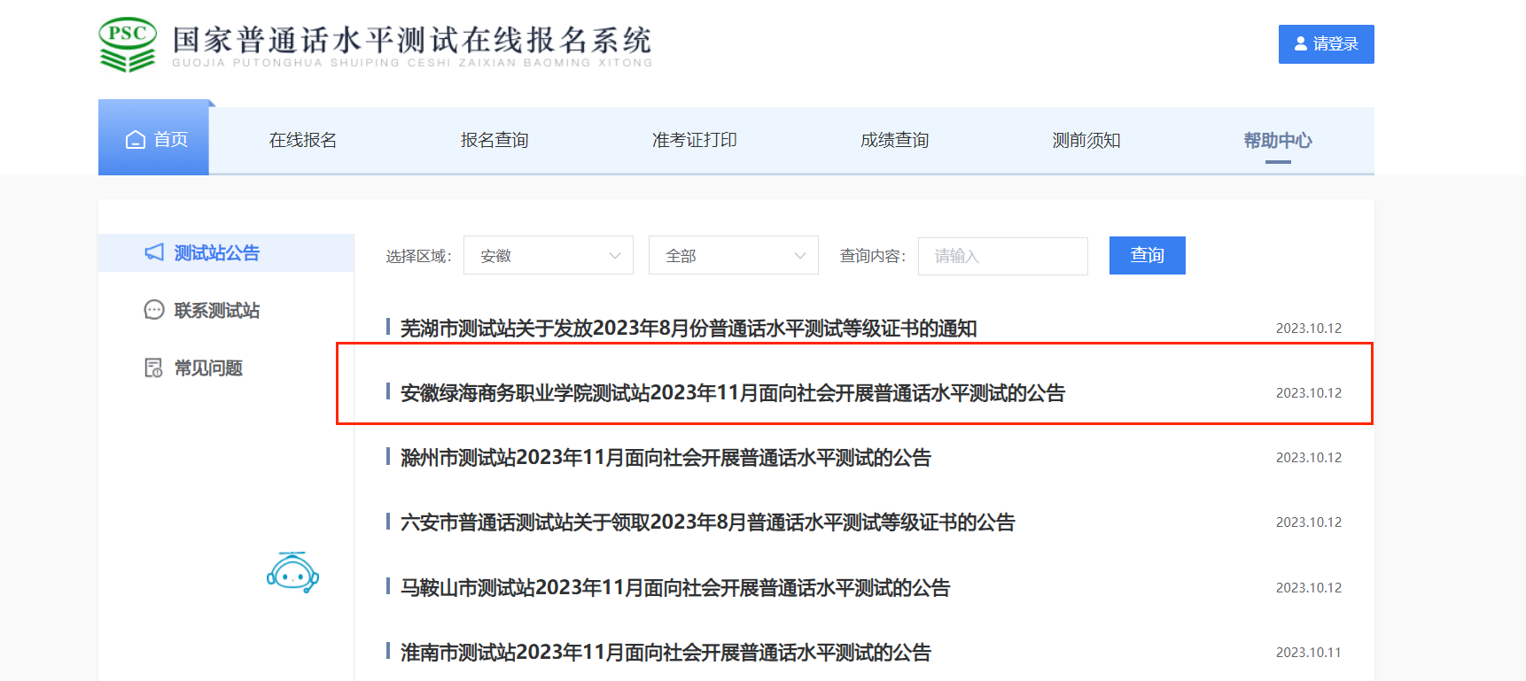Click the blue 查询 search button

coord(1148,255)
